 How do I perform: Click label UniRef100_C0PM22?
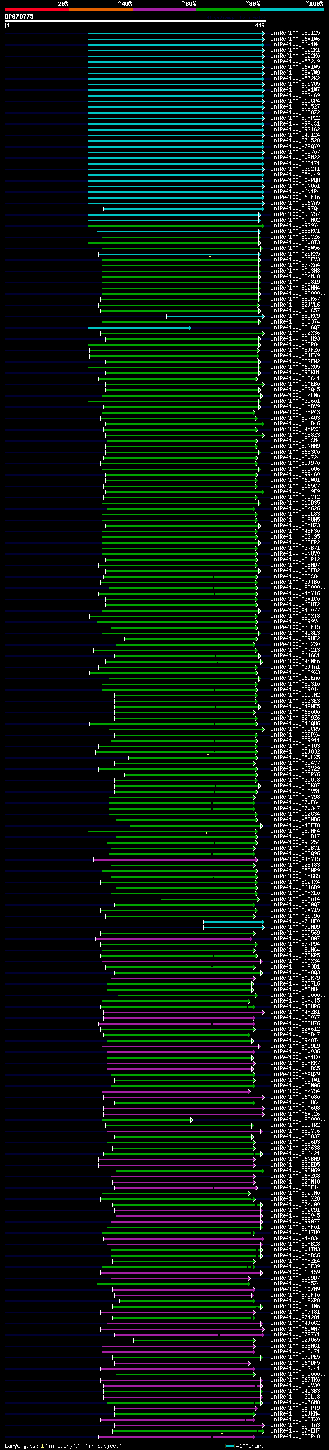295,157
